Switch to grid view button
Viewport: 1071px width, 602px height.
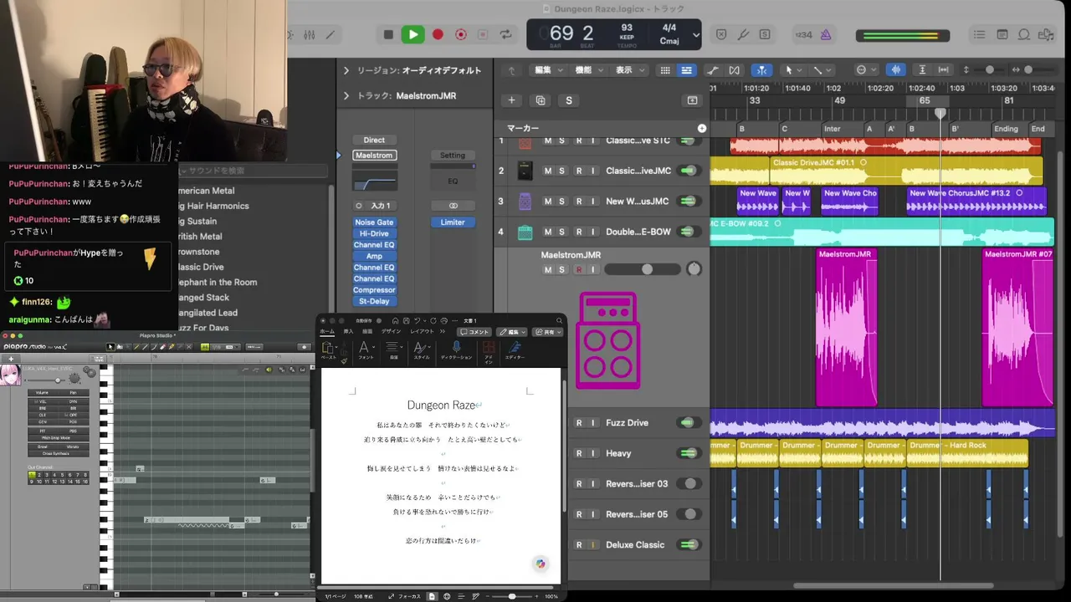tap(665, 70)
